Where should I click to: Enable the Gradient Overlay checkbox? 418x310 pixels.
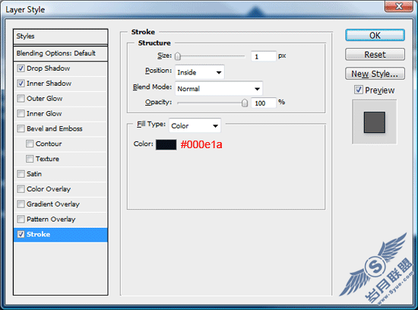(x=21, y=204)
